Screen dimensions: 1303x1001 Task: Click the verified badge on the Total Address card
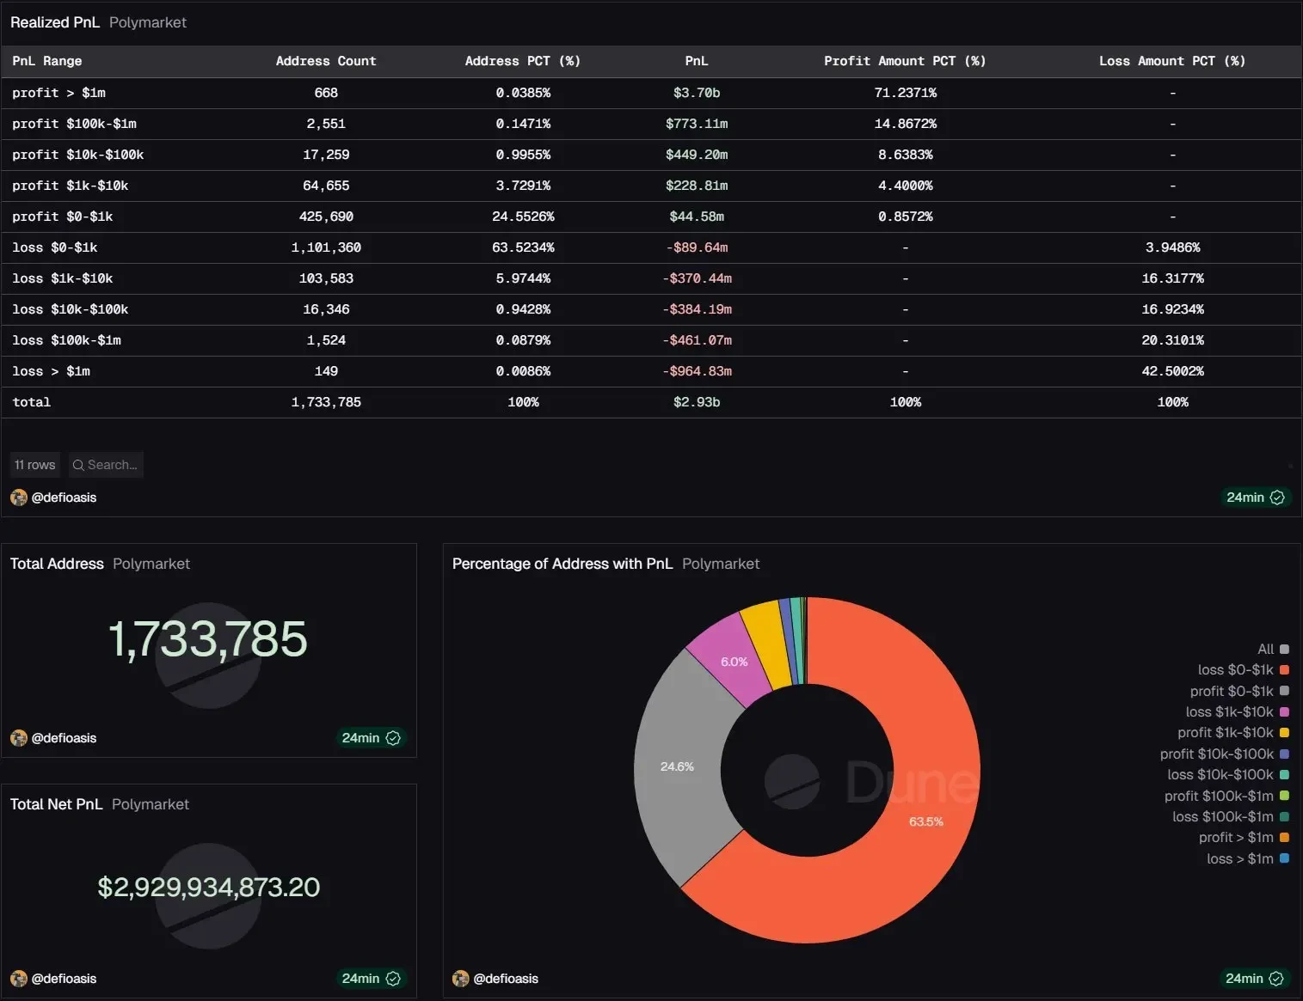coord(392,737)
